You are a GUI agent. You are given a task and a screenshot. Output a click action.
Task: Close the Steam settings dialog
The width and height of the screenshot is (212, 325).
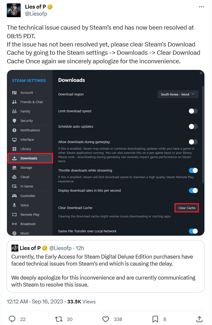201,73
